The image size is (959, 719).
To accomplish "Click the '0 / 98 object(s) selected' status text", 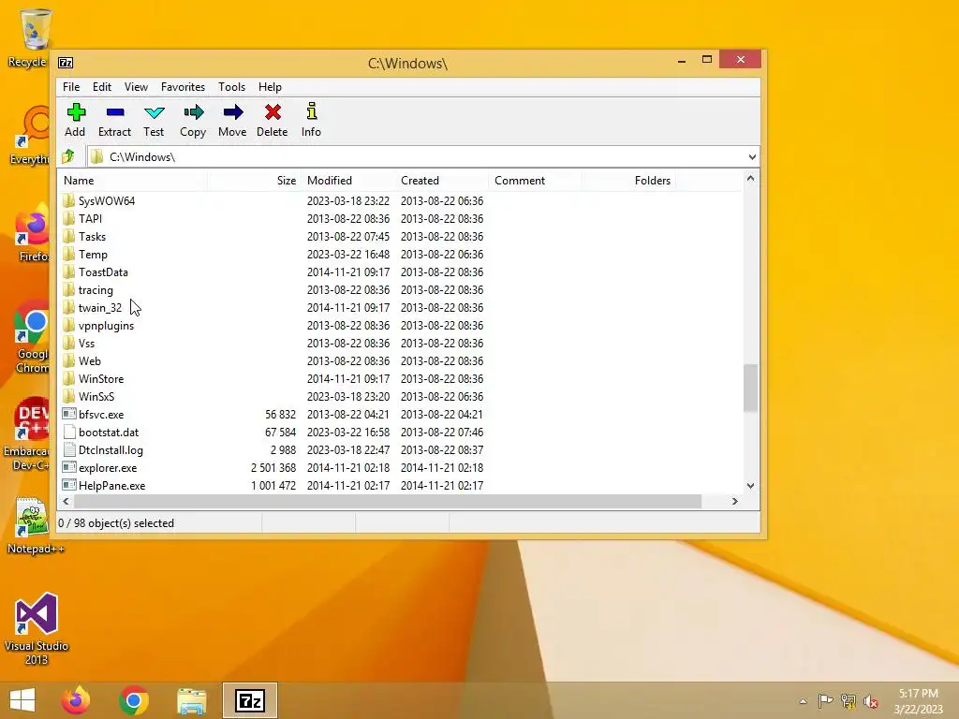I will (x=116, y=523).
